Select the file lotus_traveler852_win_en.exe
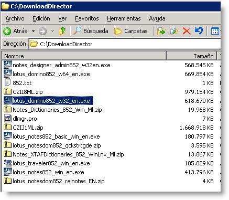Screen dimensions: 229x200 51,163
